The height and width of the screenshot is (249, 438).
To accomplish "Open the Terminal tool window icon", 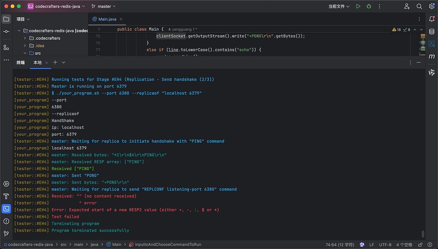I will (x=6, y=209).
